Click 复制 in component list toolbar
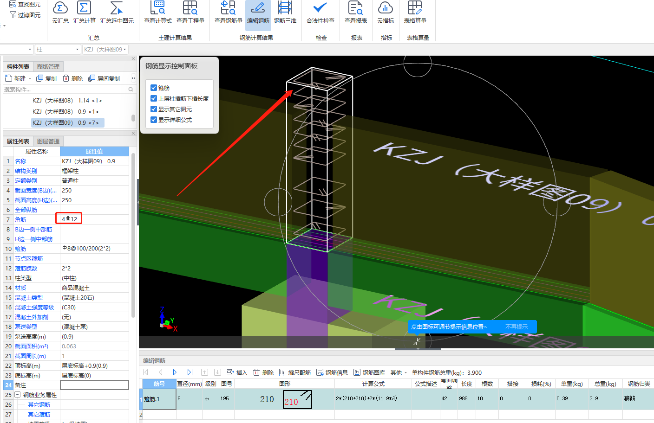Viewport: 654px width, 423px height. point(46,78)
